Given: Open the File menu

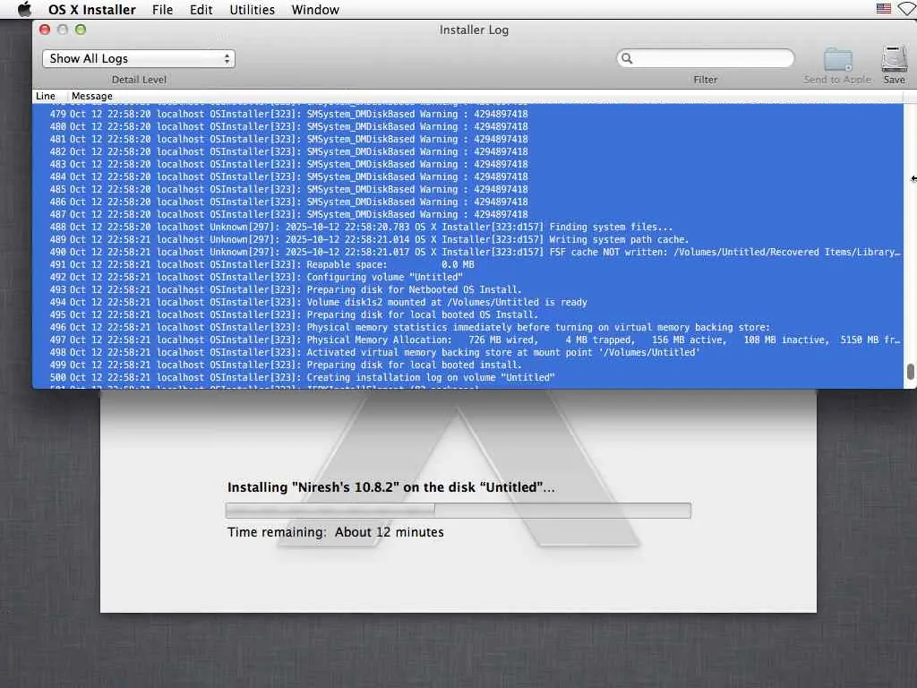Looking at the screenshot, I should (x=162, y=10).
